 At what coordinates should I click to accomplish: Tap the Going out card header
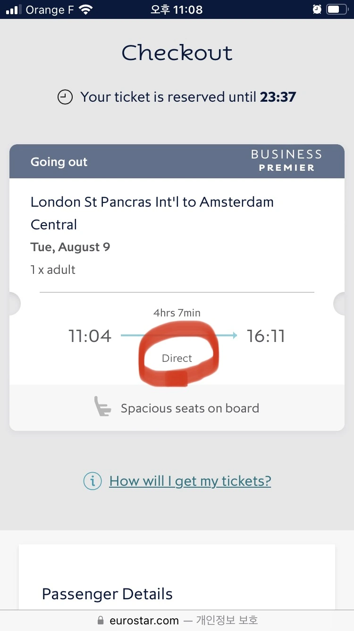177,161
